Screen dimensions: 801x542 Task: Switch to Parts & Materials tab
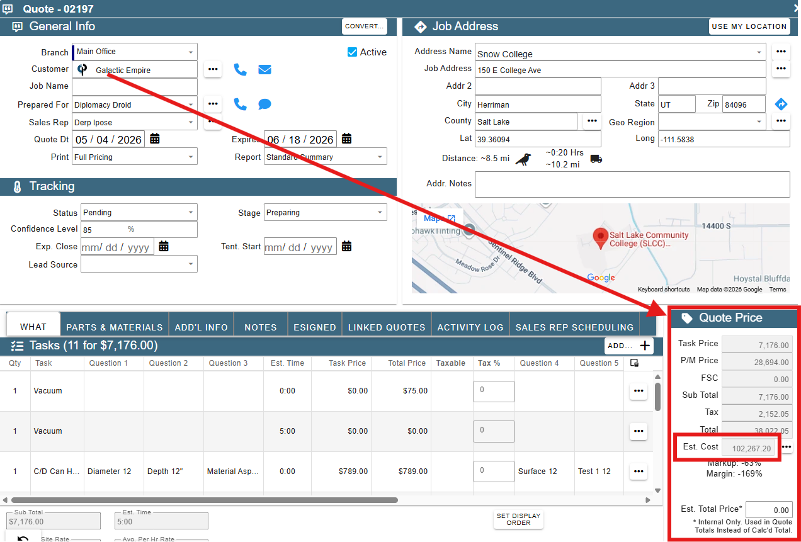[x=115, y=327]
